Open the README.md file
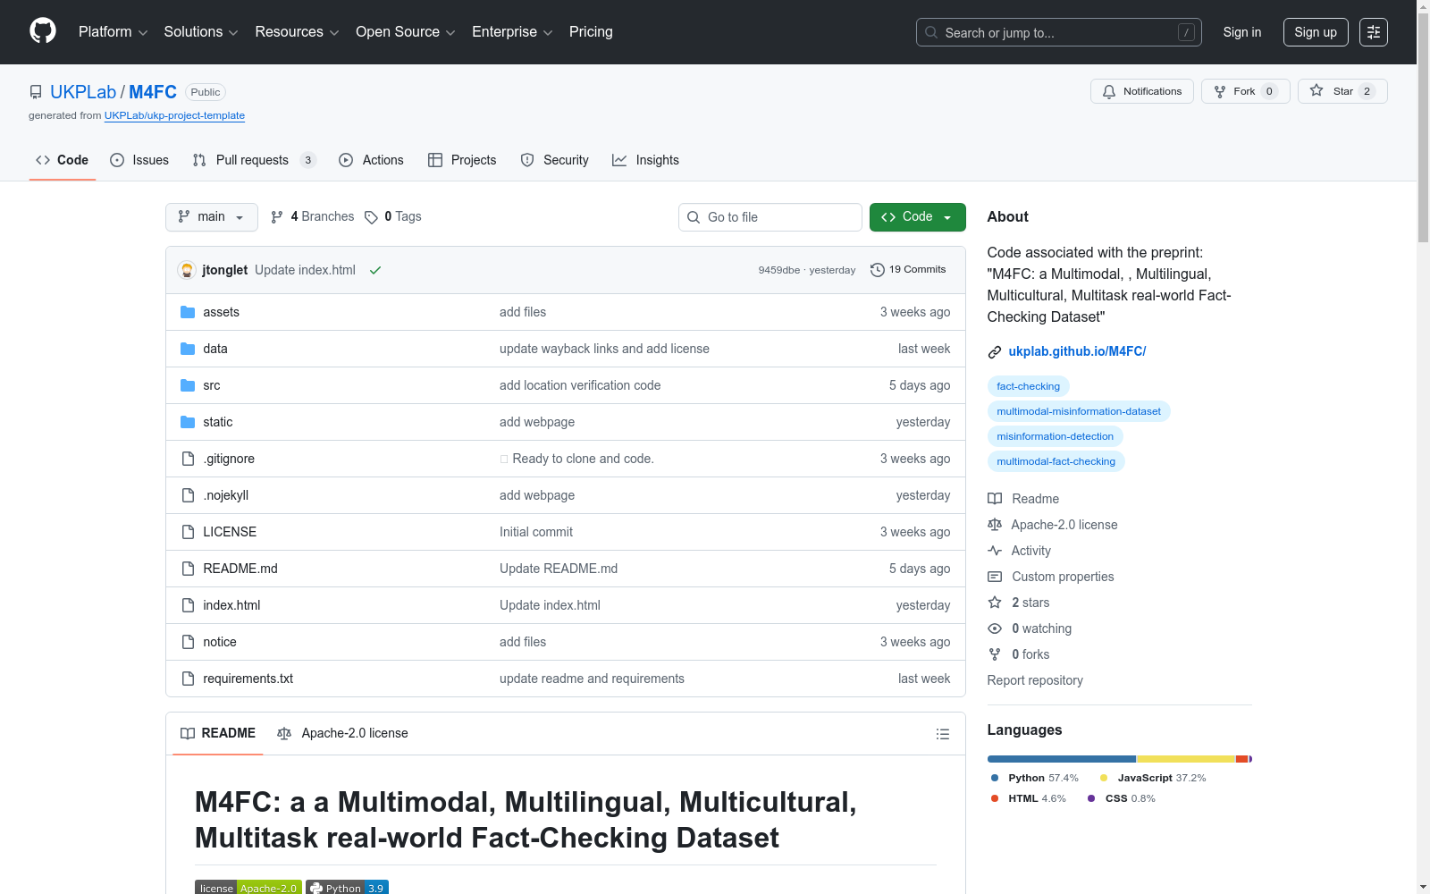This screenshot has height=894, width=1430. point(240,569)
